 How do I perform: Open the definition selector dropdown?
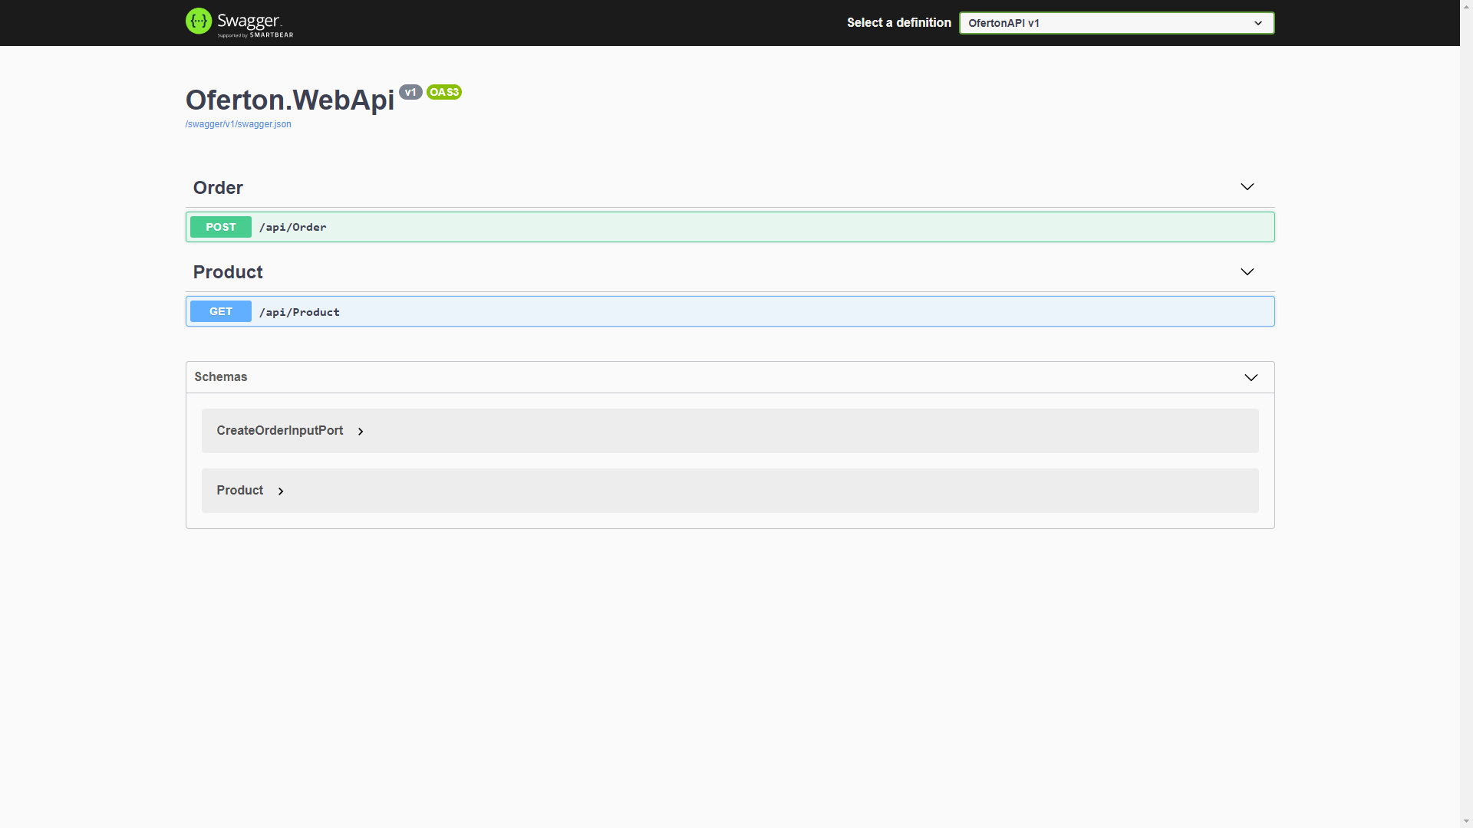point(1116,23)
